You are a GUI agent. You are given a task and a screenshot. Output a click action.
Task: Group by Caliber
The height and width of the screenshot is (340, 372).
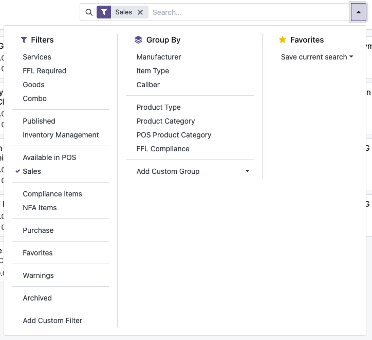pyautogui.click(x=148, y=85)
